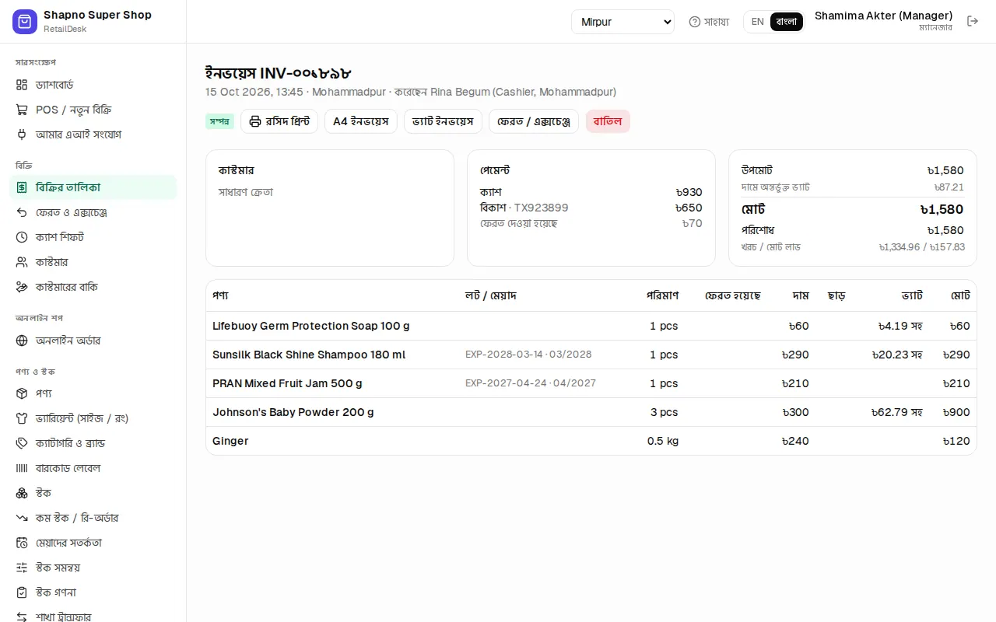
Task: Click the return arrow icon for ফেরত ও এক্সচেঞ্জ
Action: click(22, 212)
